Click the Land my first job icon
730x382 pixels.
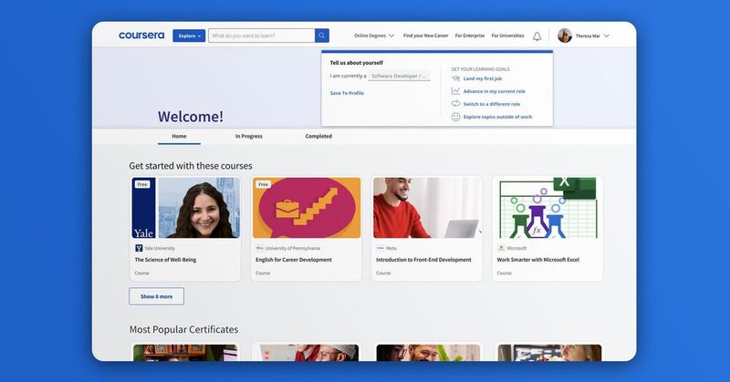pyautogui.click(x=455, y=78)
